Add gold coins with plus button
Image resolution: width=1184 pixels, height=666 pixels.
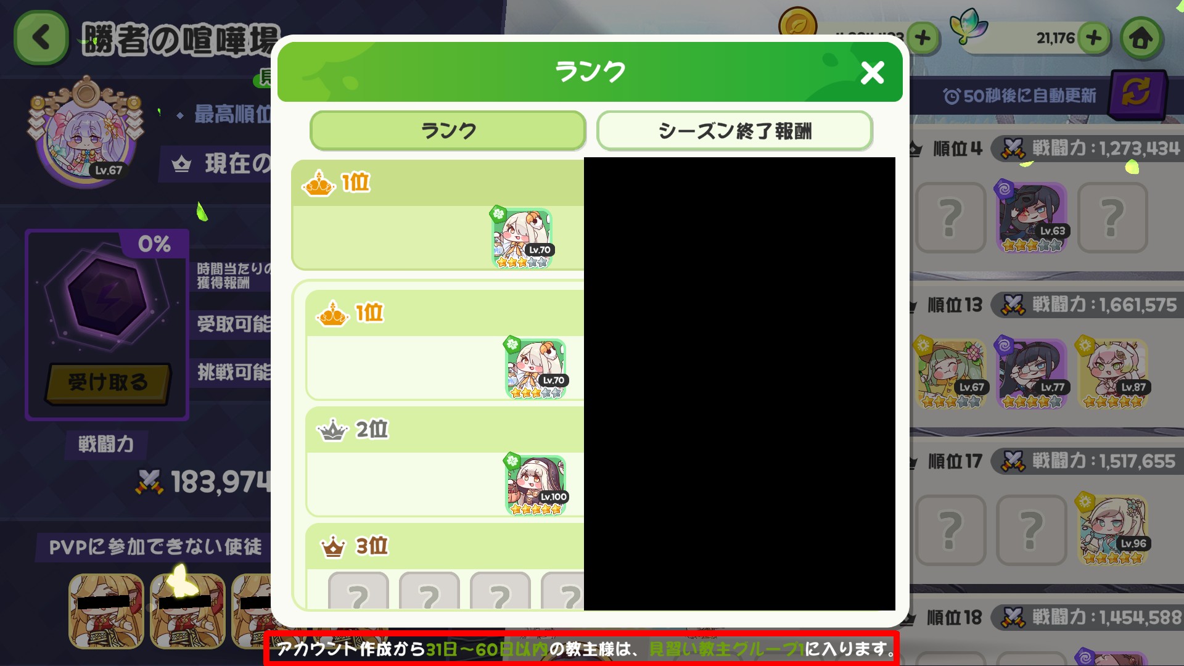(x=923, y=38)
